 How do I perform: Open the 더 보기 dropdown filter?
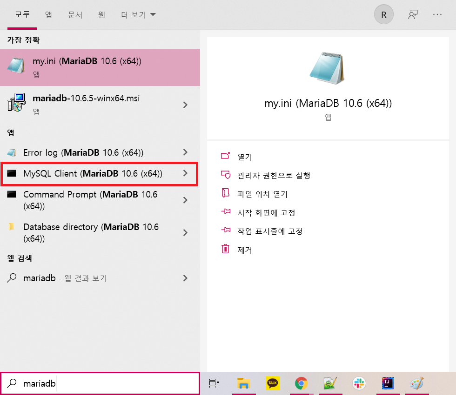pyautogui.click(x=139, y=14)
